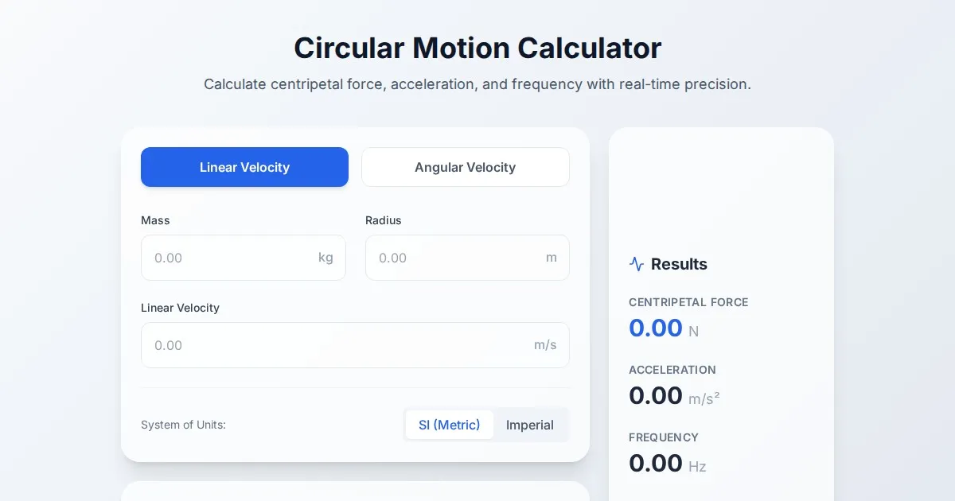
Task: Click the Results panel heading text
Action: point(679,264)
